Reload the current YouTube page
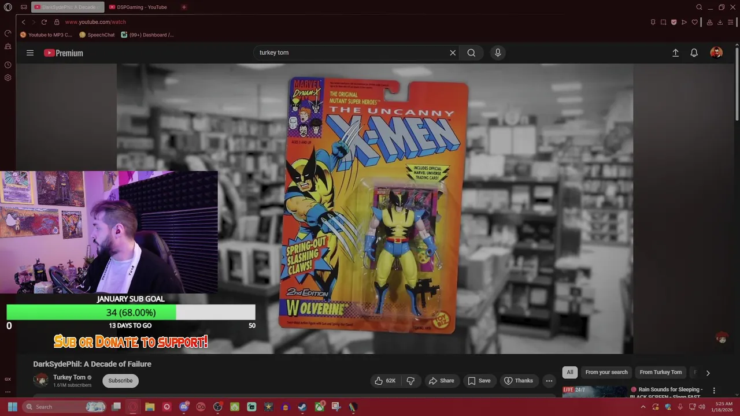This screenshot has height=416, width=740. click(x=44, y=22)
